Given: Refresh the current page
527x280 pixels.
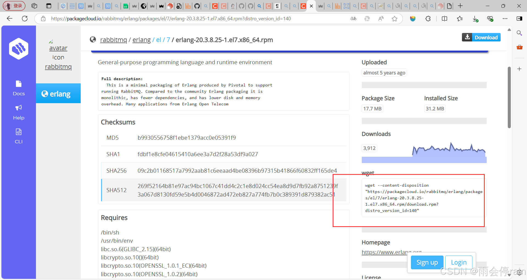Looking at the screenshot, I should 25,19.
